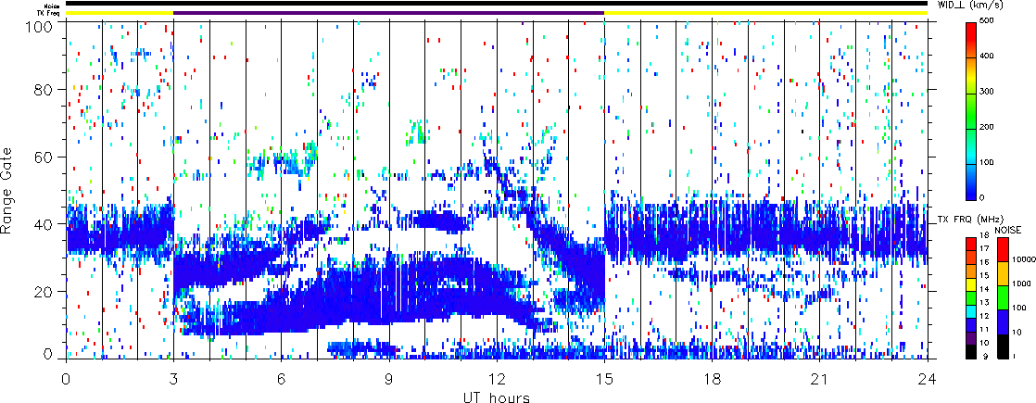
Task: Click the 15 tick label on the UT hours axis
Action: tap(604, 379)
